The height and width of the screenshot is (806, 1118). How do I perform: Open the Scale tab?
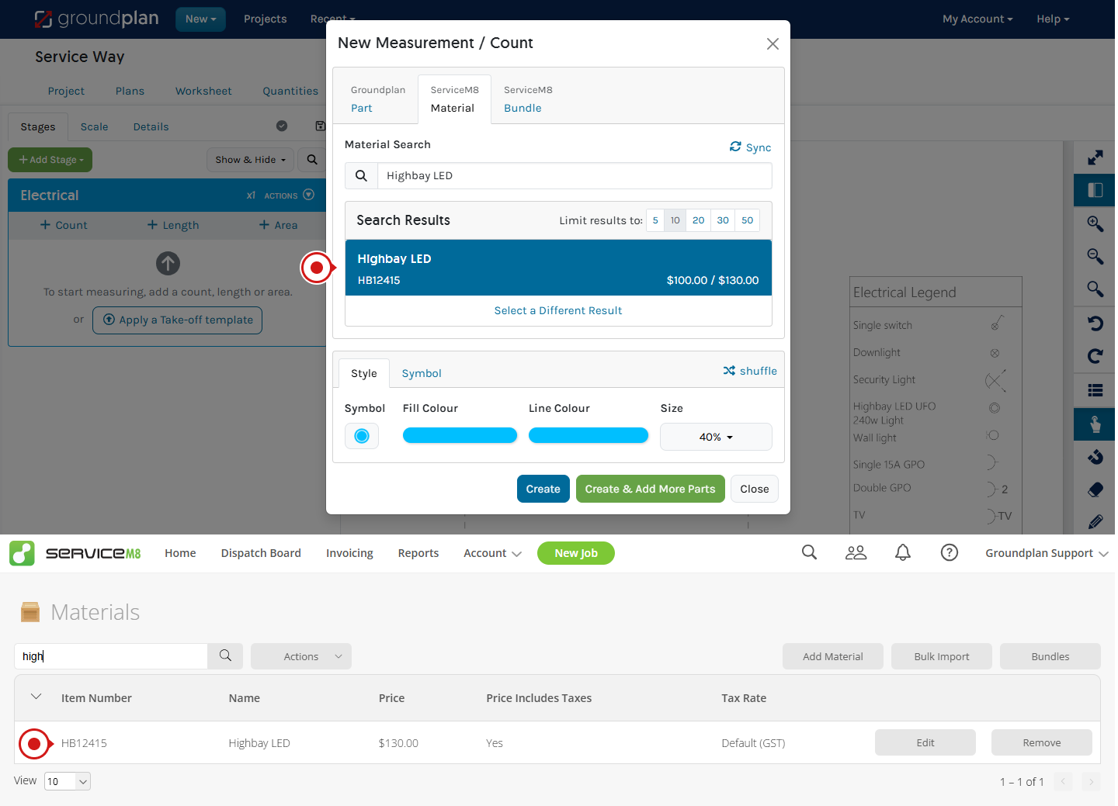(94, 126)
